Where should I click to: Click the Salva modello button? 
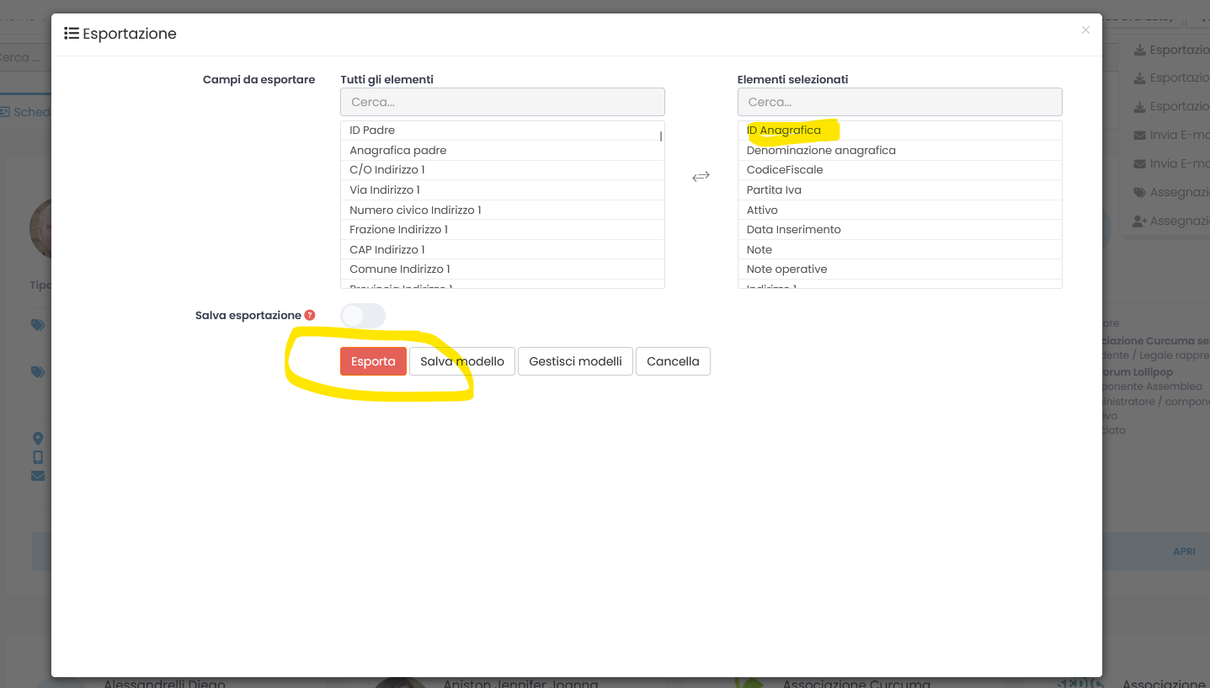pos(461,361)
